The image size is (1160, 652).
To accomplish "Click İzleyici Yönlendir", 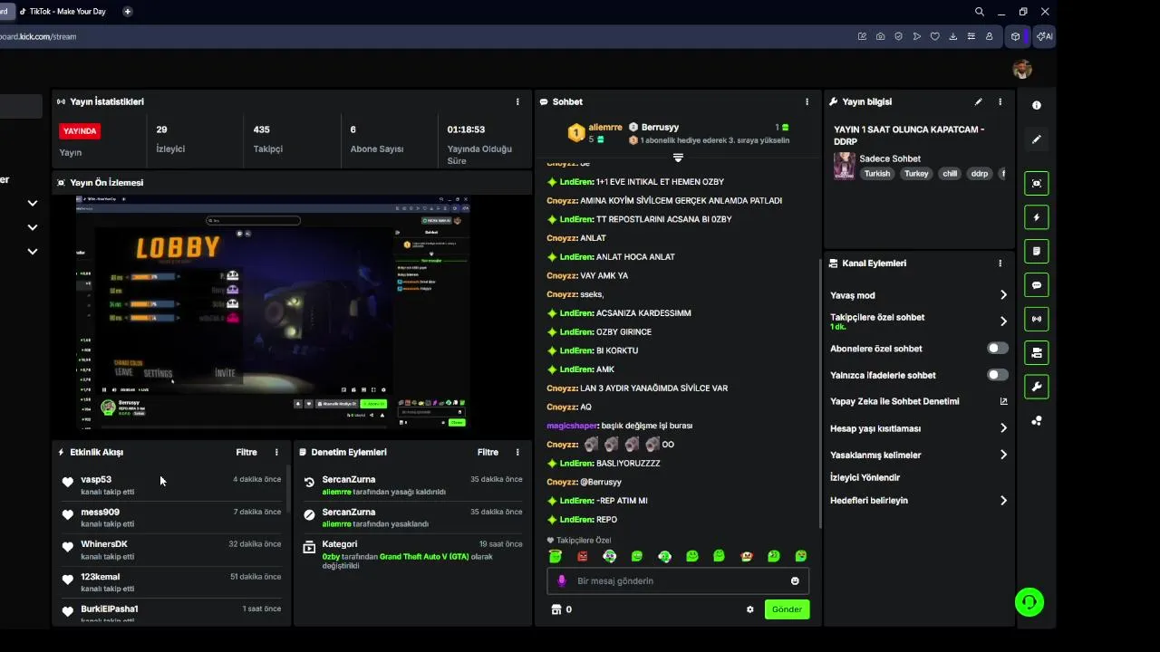I will tap(865, 477).
